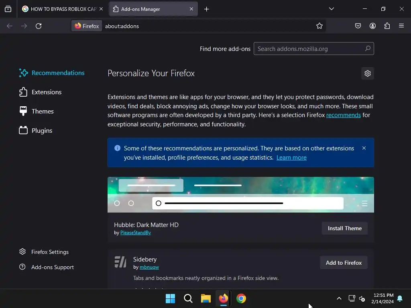Launch Google Chrome from the taskbar

[x=241, y=298]
